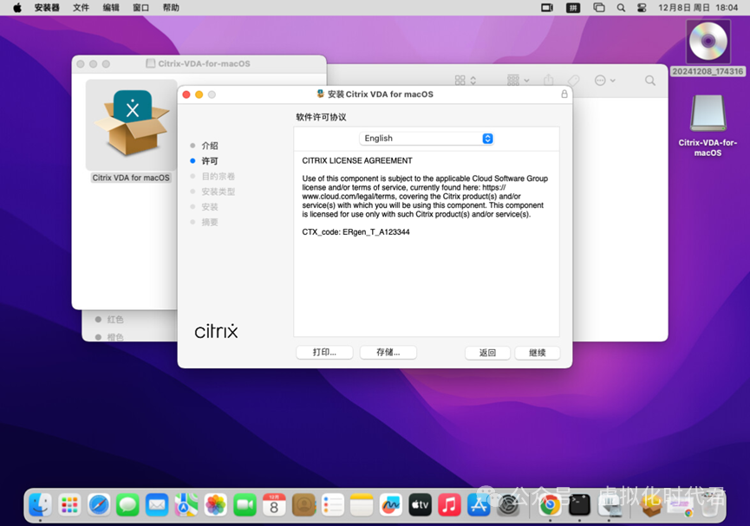750x526 pixels.
Task: Open the 编辑 menu
Action: point(111,8)
